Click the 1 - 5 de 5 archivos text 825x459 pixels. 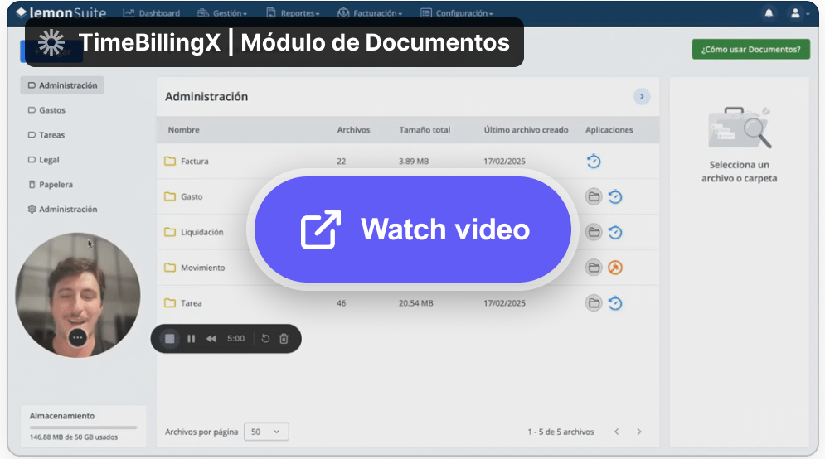pyautogui.click(x=561, y=432)
